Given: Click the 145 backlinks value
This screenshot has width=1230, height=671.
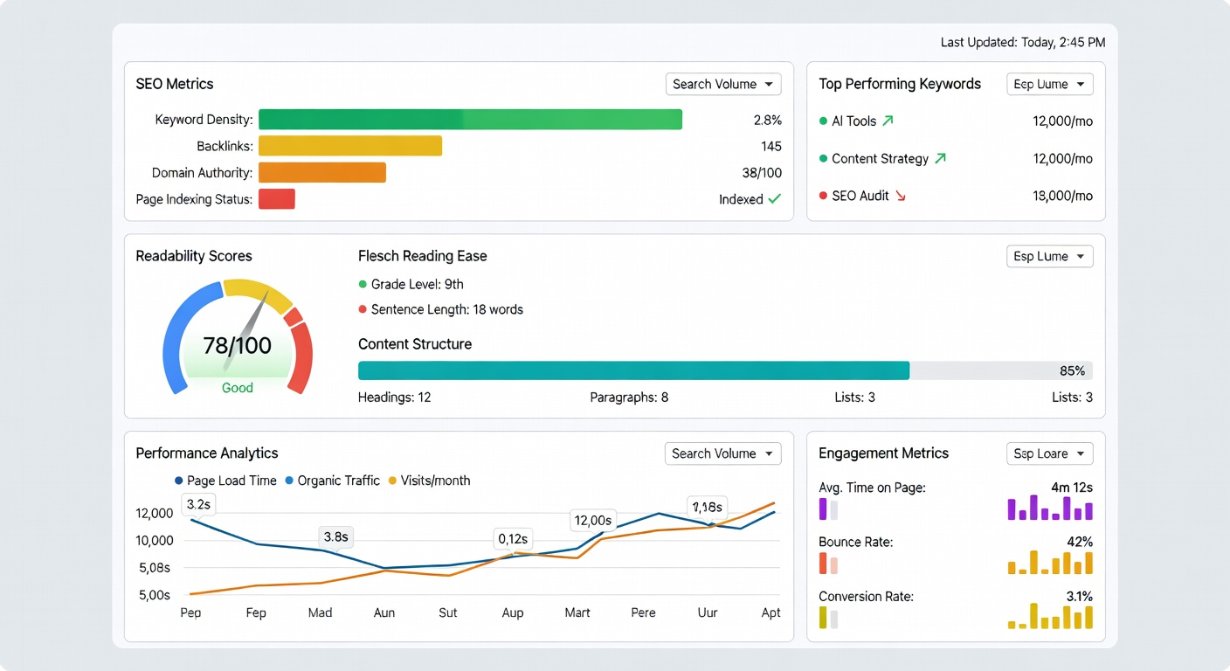Looking at the screenshot, I should (770, 147).
